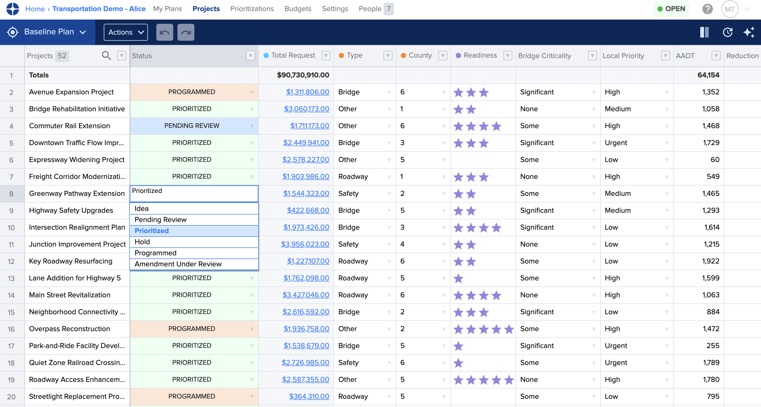Click the plan history clock icon
Screen dimensions: 761x407
(728, 32)
